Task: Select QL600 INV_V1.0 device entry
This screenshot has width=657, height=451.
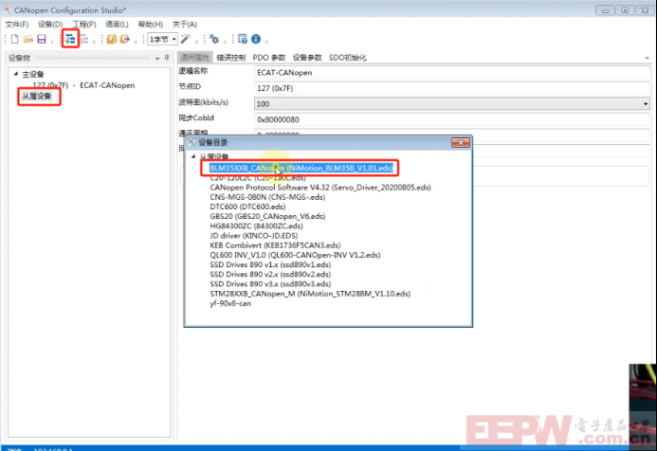Action: point(295,255)
